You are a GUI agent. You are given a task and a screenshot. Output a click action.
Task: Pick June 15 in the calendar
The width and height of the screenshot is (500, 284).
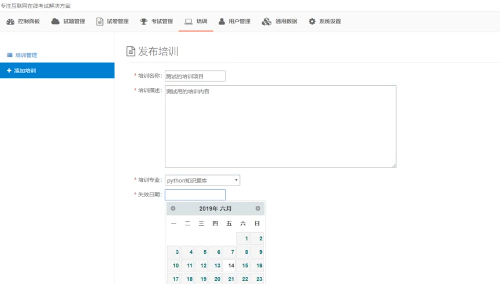[244, 265]
